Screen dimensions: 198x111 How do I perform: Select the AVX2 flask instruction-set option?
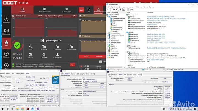[x=30, y=47]
